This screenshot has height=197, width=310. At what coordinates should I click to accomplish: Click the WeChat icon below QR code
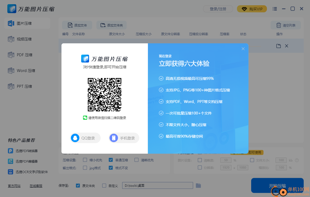click(x=85, y=118)
